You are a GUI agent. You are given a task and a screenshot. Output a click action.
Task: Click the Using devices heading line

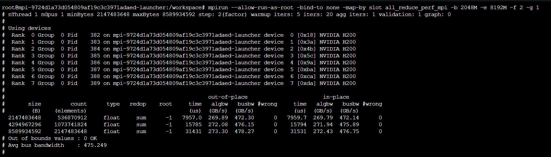click(x=26, y=28)
